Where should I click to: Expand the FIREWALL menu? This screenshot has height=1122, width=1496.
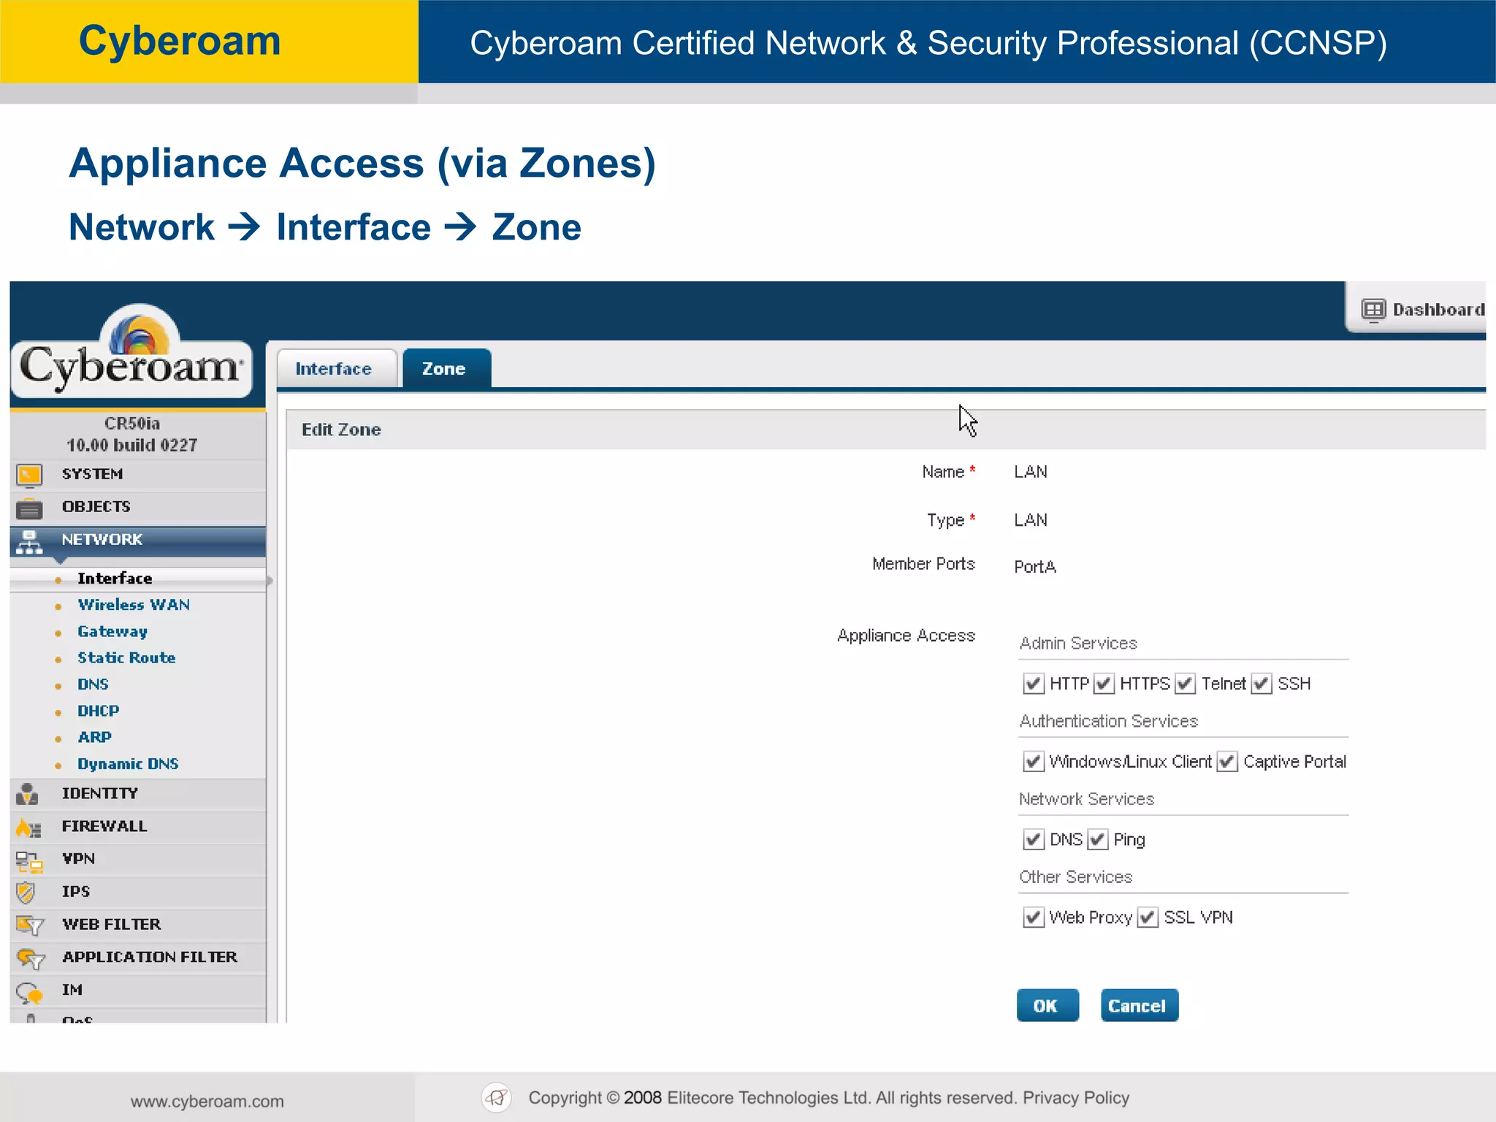pos(138,827)
